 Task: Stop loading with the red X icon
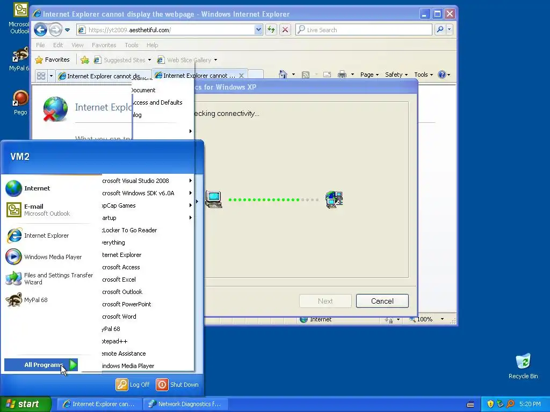click(x=285, y=30)
